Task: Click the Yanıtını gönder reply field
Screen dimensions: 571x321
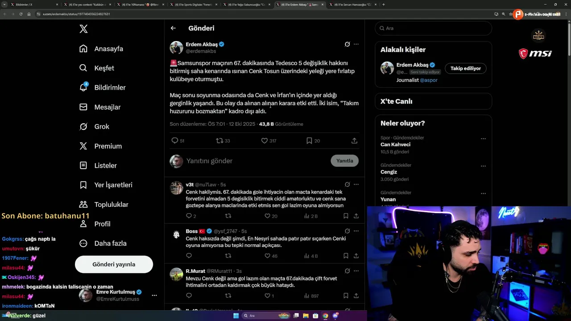Action: [257, 161]
